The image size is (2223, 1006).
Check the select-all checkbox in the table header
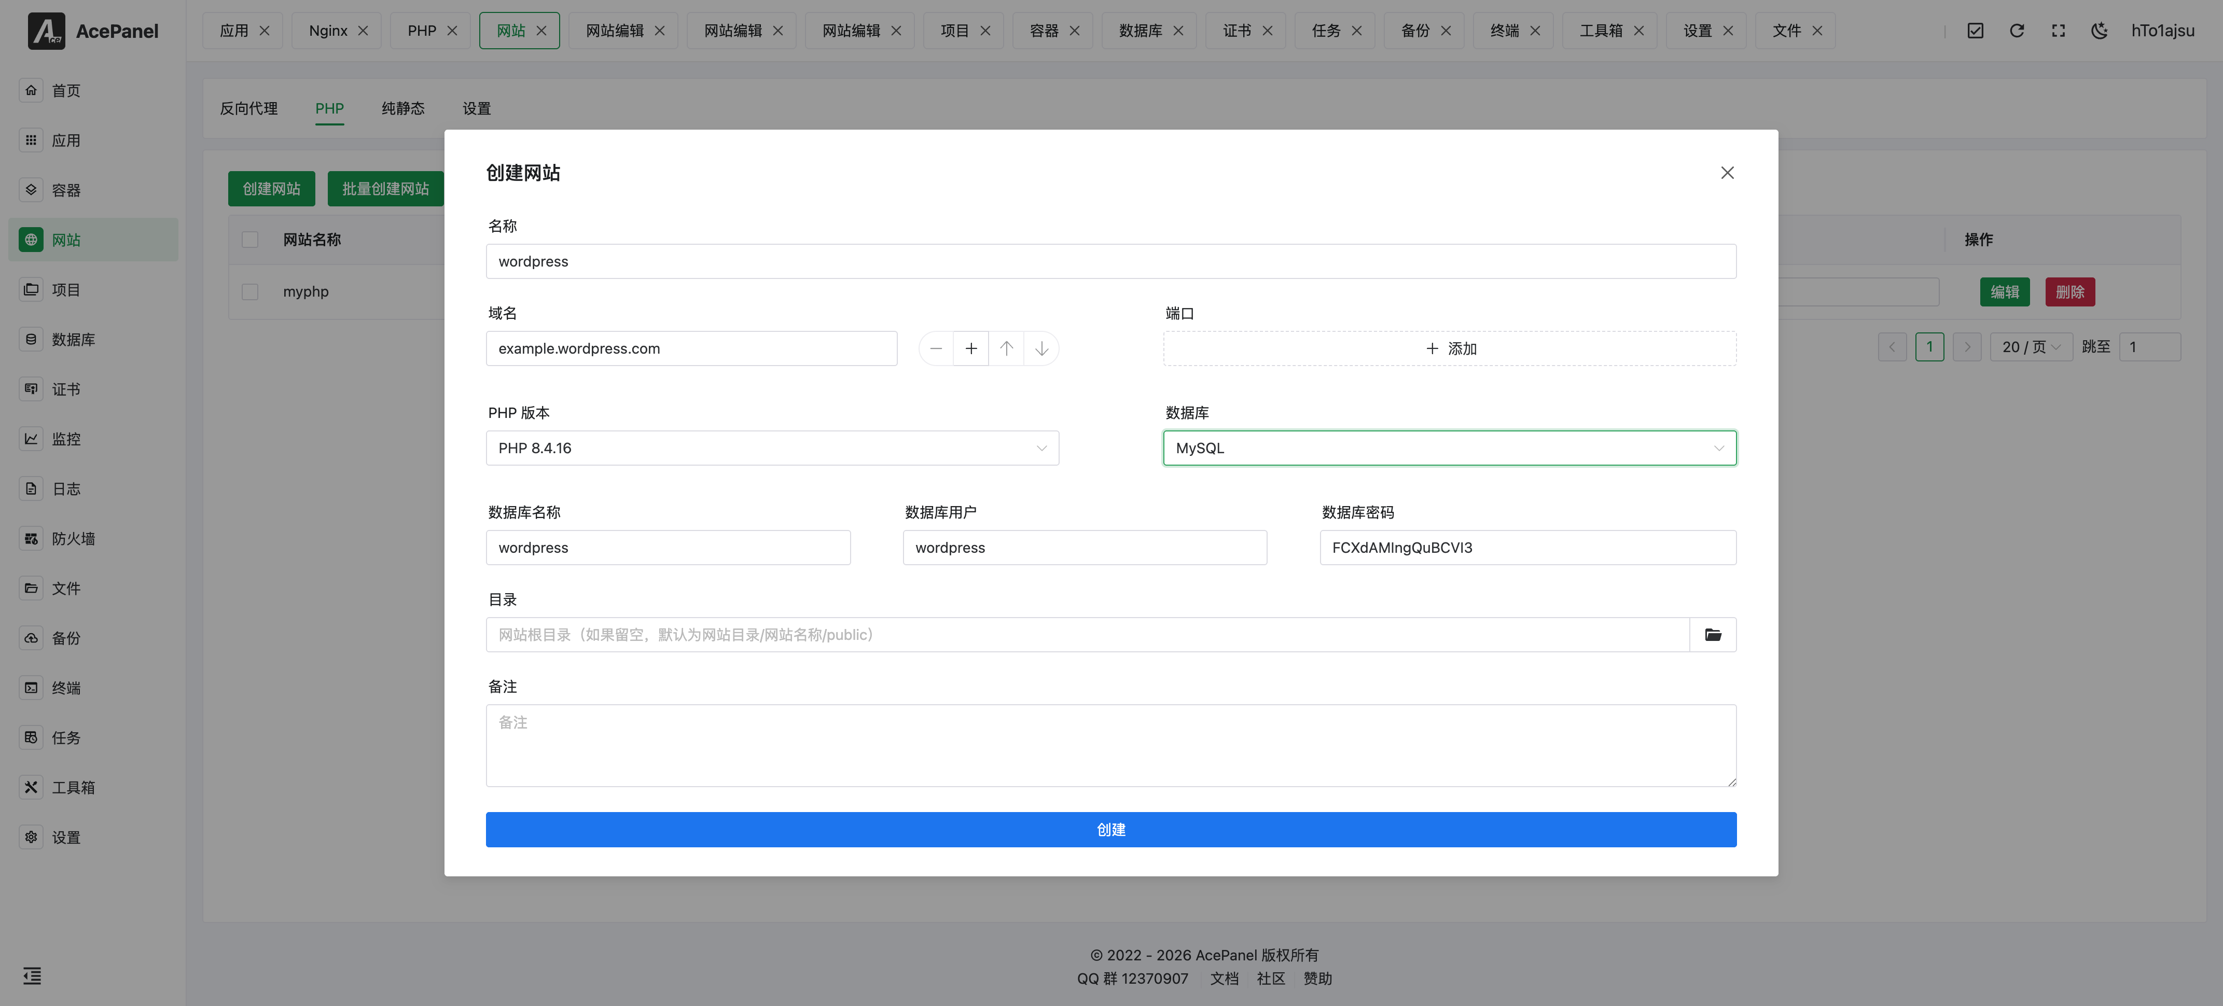coord(251,240)
